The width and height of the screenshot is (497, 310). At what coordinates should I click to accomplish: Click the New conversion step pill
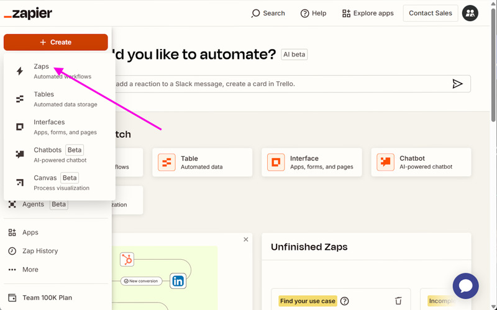141,281
